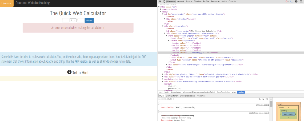Screen dimensions: 304x121
Task: Click the new style rule plus icon
Action: click(x=259, y=99)
